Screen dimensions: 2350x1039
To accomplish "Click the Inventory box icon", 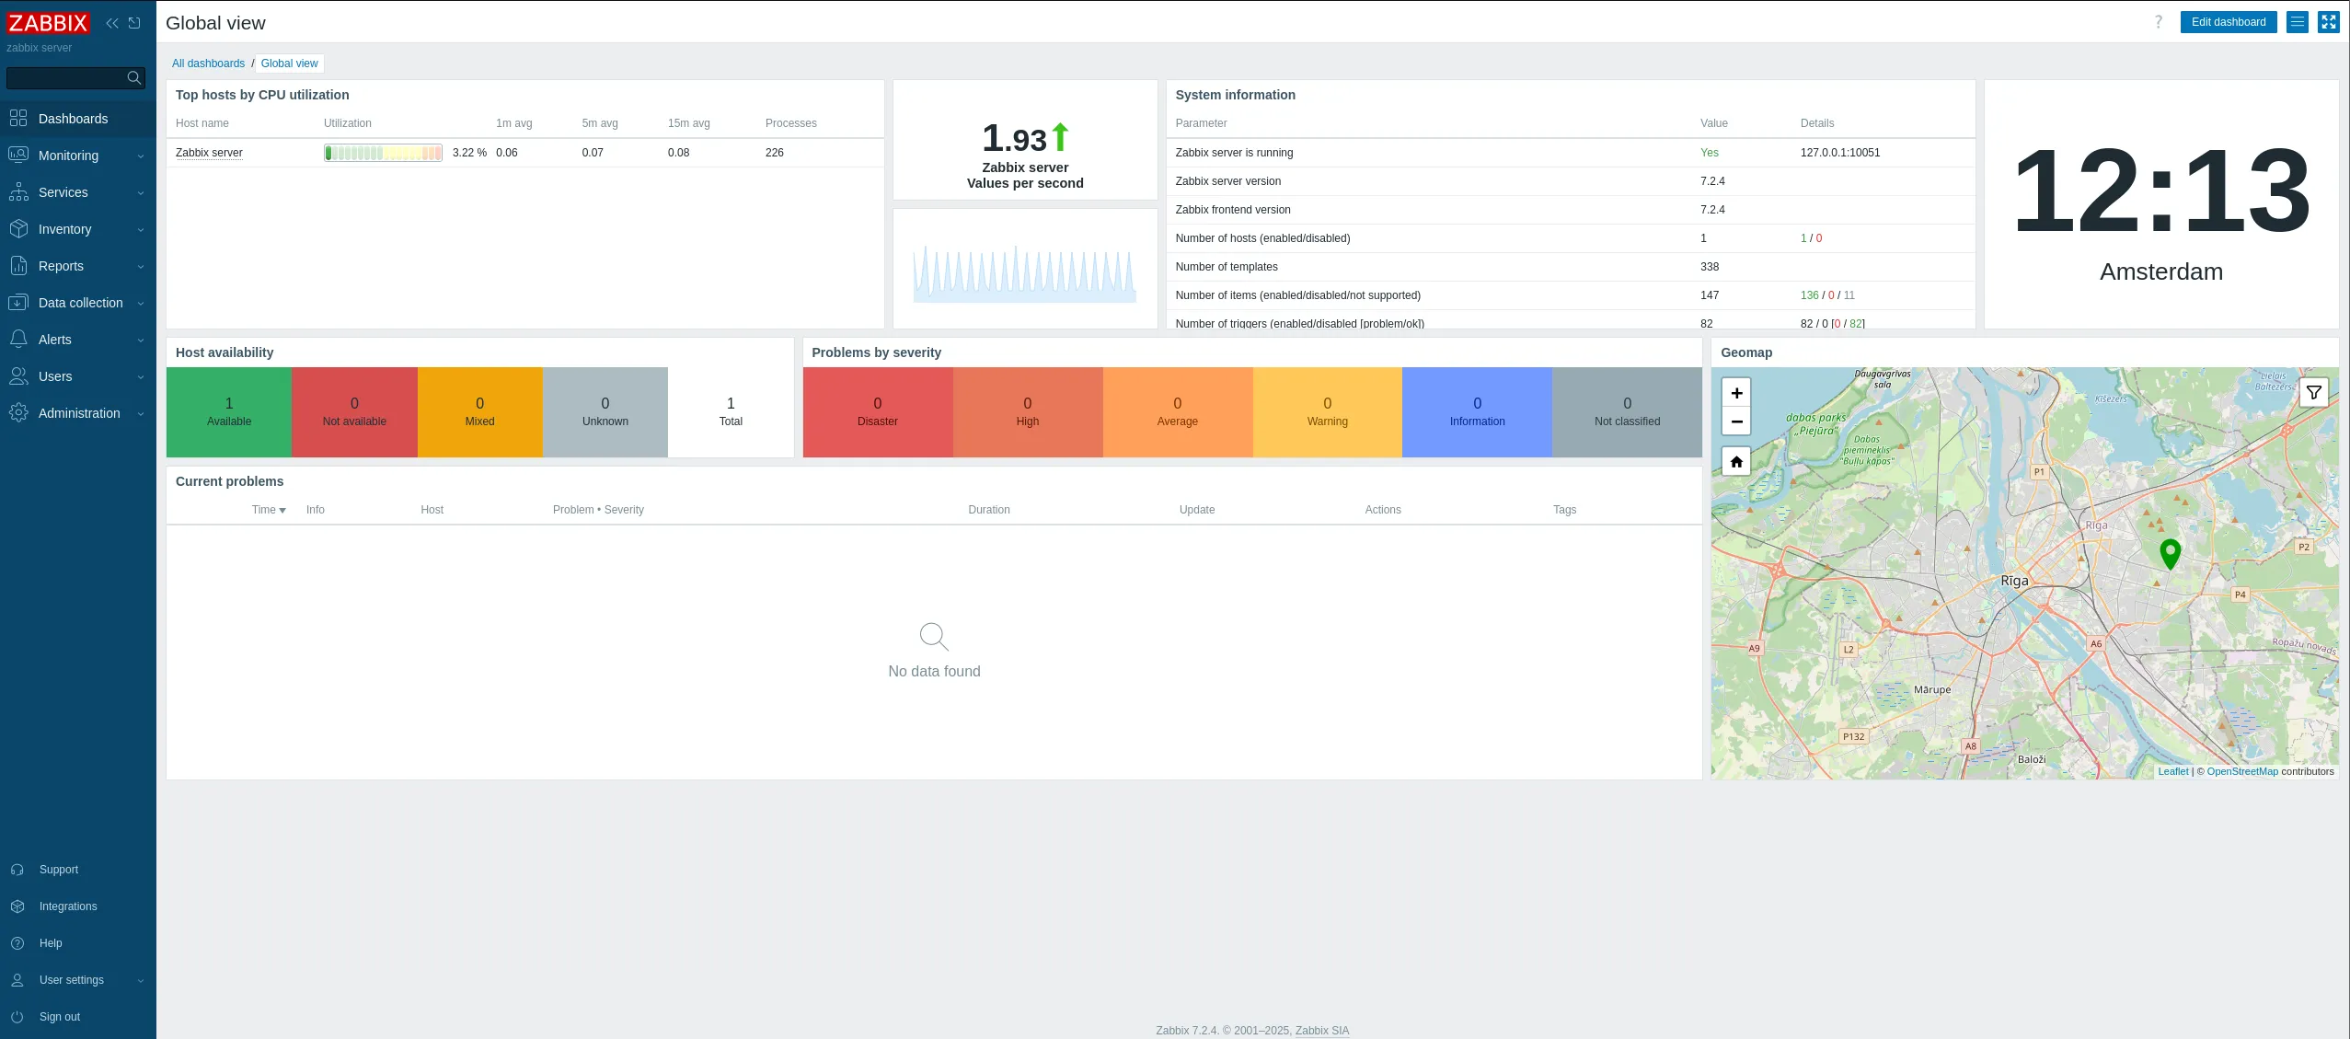I will pos(18,228).
